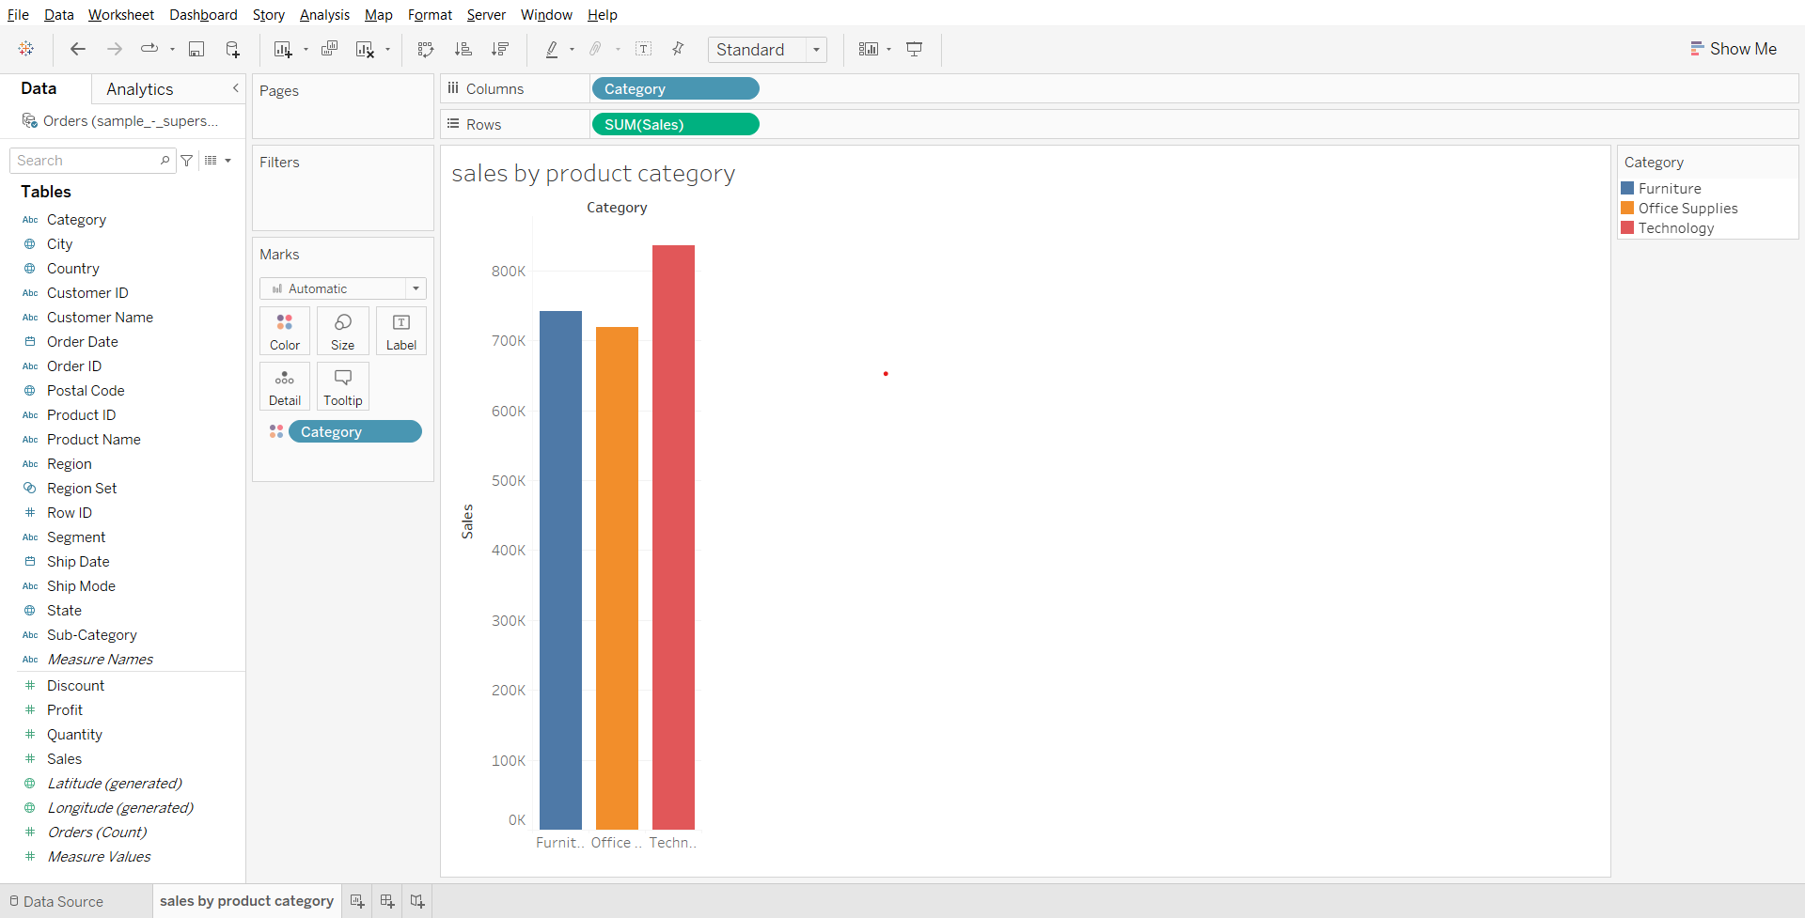Image resolution: width=1805 pixels, height=918 pixels.
Task: Click the New Dashboard icon at bottom
Action: point(386,901)
